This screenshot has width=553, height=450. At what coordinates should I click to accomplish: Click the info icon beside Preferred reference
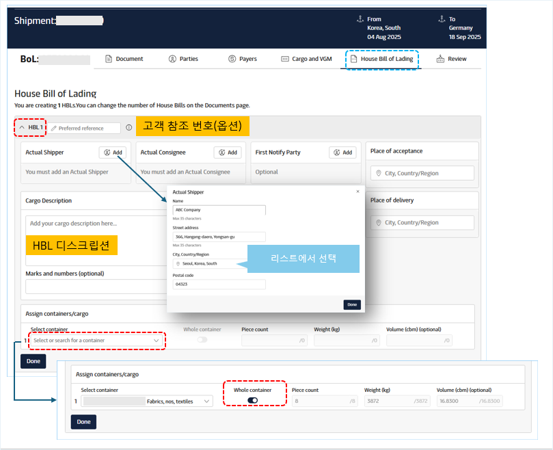pos(129,128)
